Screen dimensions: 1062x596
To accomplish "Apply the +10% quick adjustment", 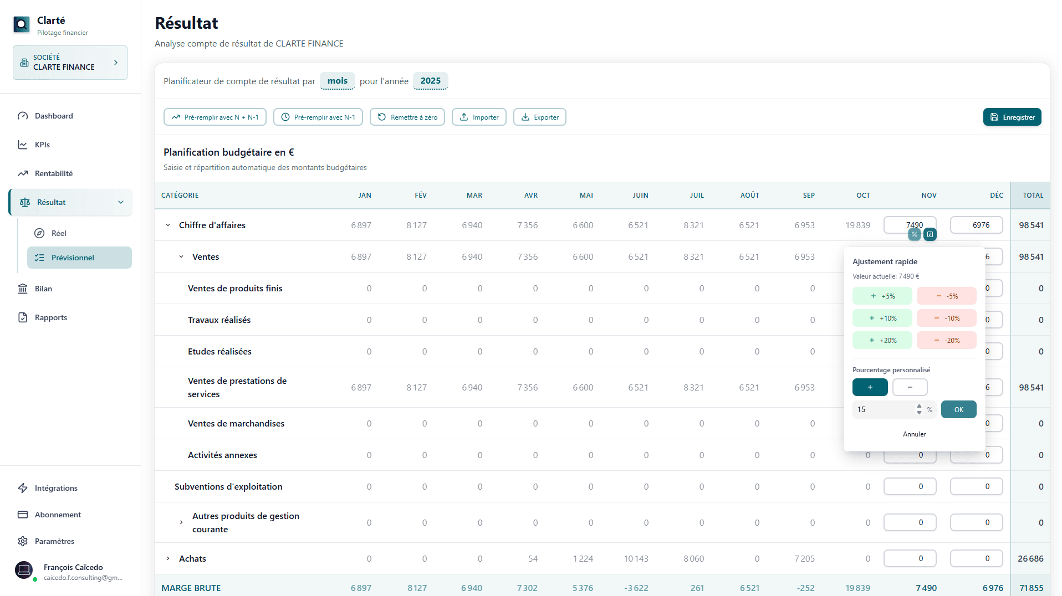I will [882, 318].
